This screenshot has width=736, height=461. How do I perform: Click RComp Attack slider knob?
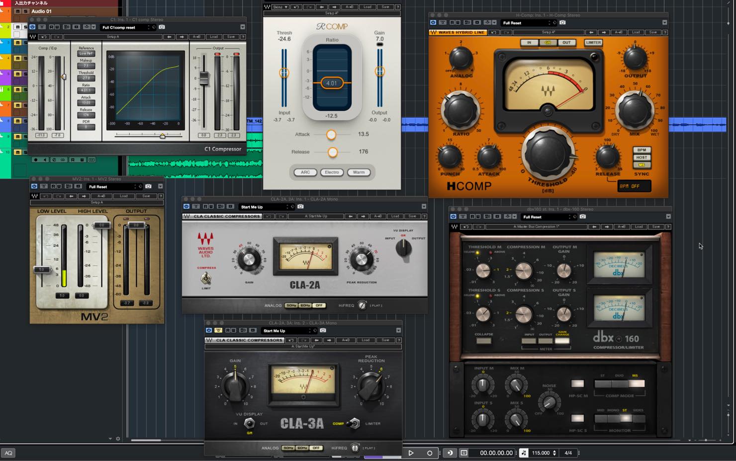coord(331,135)
